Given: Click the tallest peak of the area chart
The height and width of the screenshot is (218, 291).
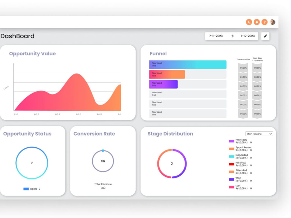Looking at the screenshot, I should coord(77,74).
